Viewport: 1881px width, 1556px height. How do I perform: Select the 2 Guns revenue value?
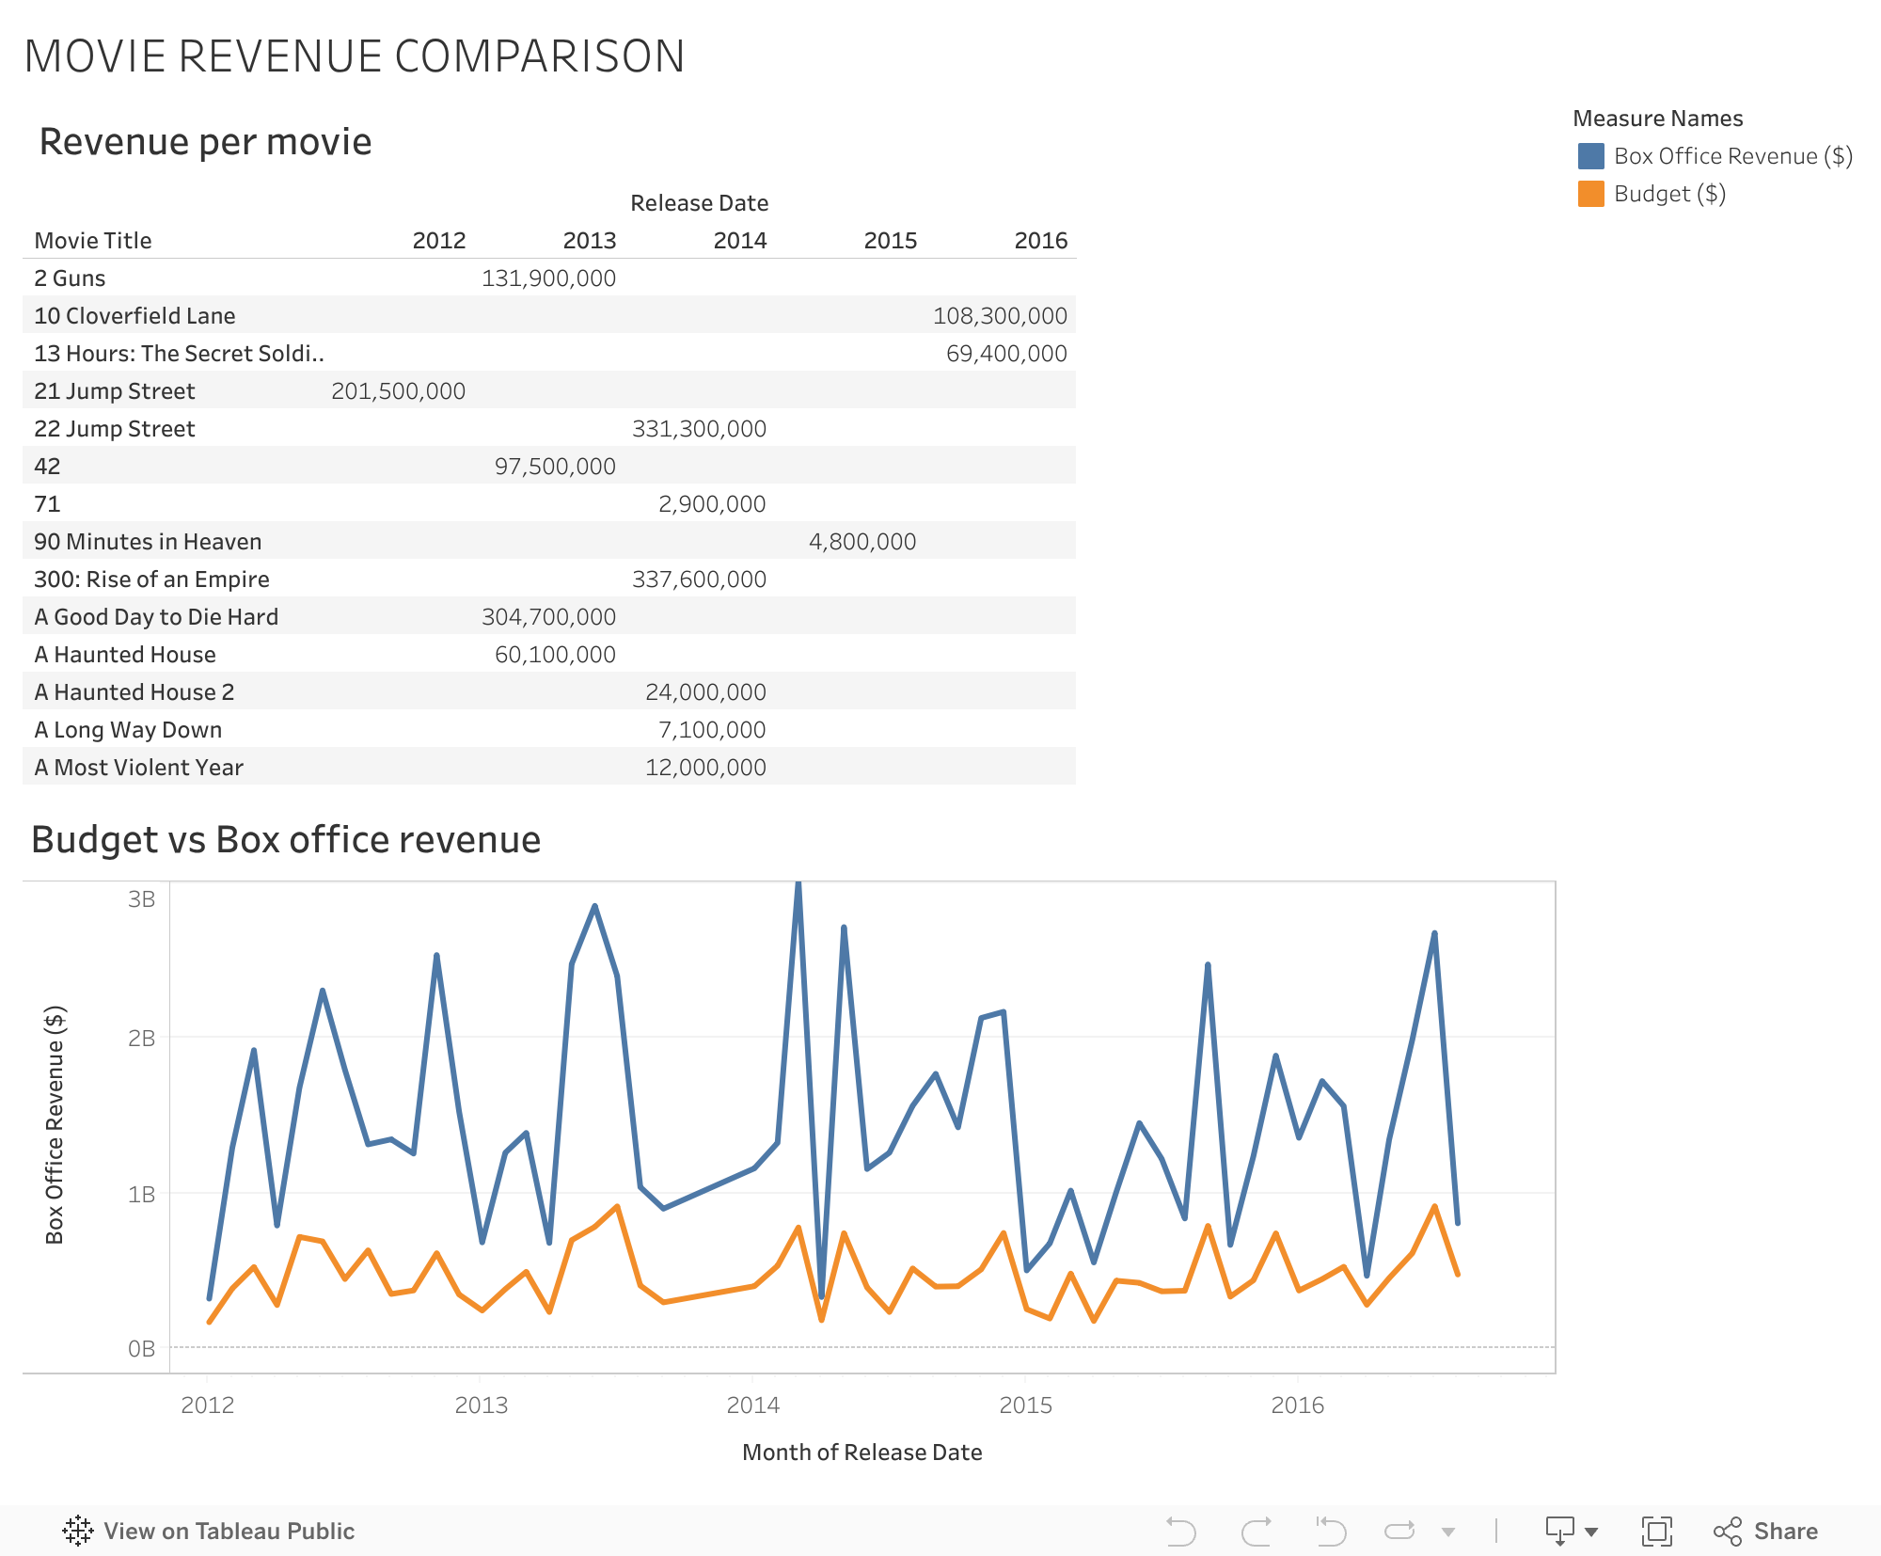pyautogui.click(x=550, y=278)
